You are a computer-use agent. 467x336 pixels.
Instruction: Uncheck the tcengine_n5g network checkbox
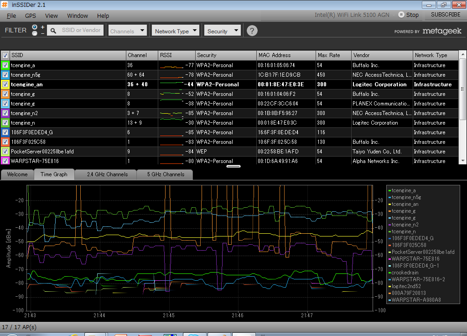click(x=5, y=74)
